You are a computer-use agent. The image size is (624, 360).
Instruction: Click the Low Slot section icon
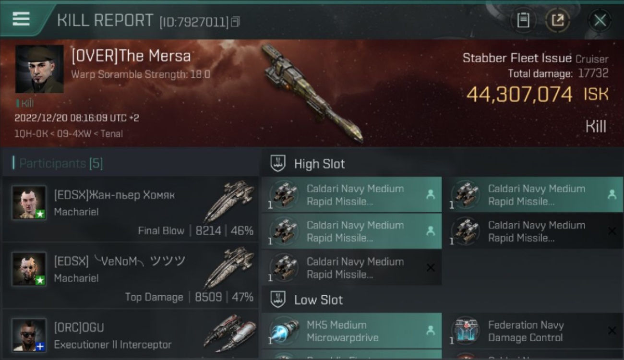pos(278,300)
